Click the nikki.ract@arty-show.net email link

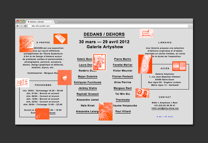tap(165, 108)
